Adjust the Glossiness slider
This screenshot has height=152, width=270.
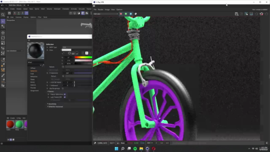click(x=83, y=73)
